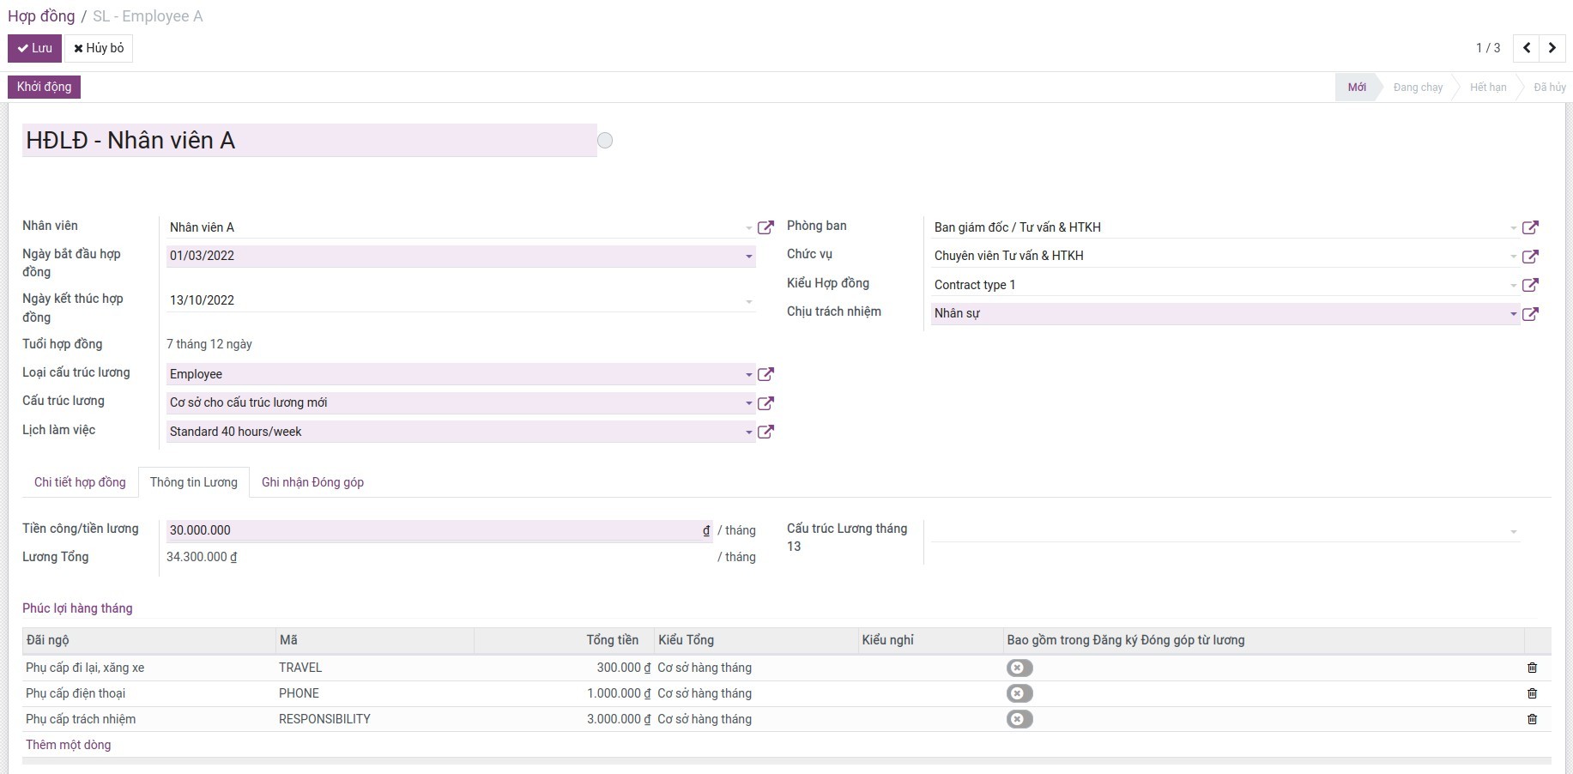Switch to Chi tiết hợp đồng tab

coord(80,482)
